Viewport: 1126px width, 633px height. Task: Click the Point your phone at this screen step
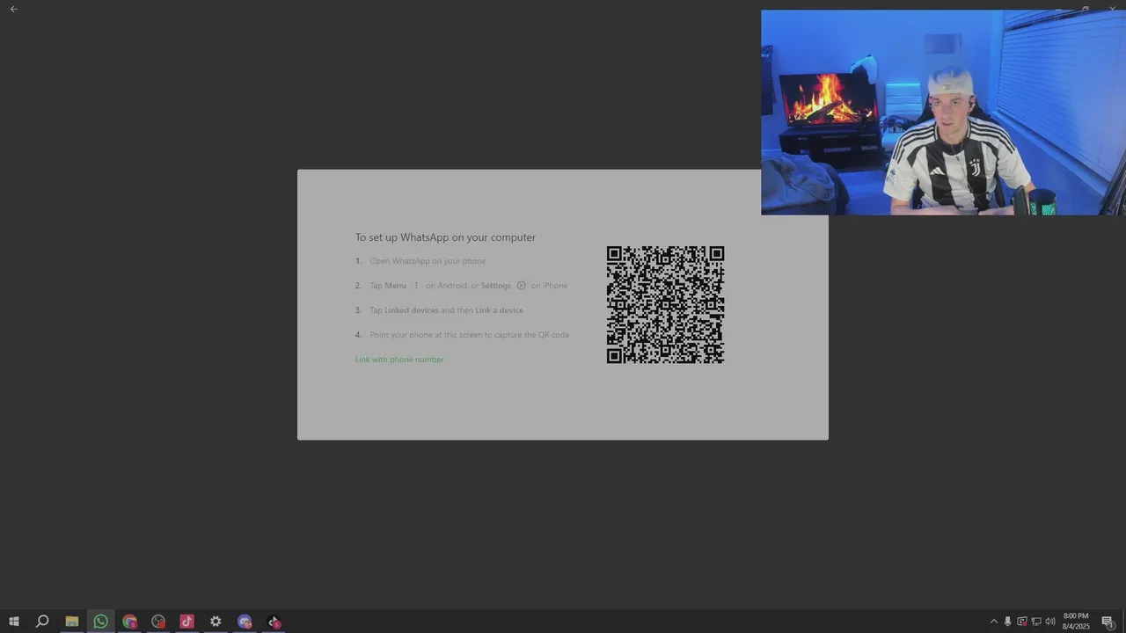click(469, 335)
